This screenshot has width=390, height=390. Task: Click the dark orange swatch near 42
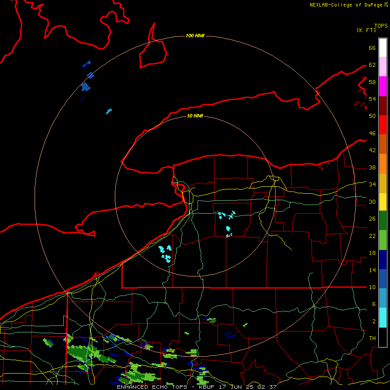(383, 144)
